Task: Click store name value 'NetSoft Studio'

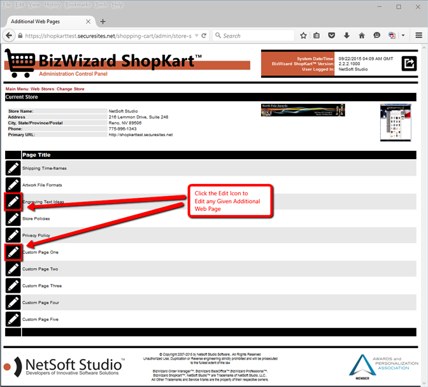Action: tap(123, 111)
